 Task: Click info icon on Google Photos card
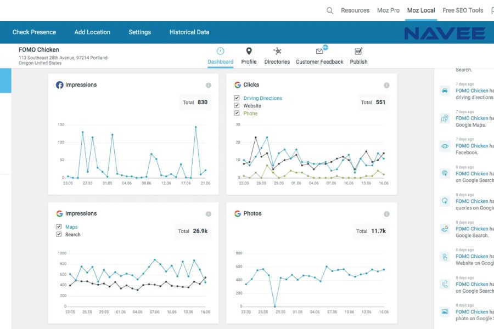[386, 214]
